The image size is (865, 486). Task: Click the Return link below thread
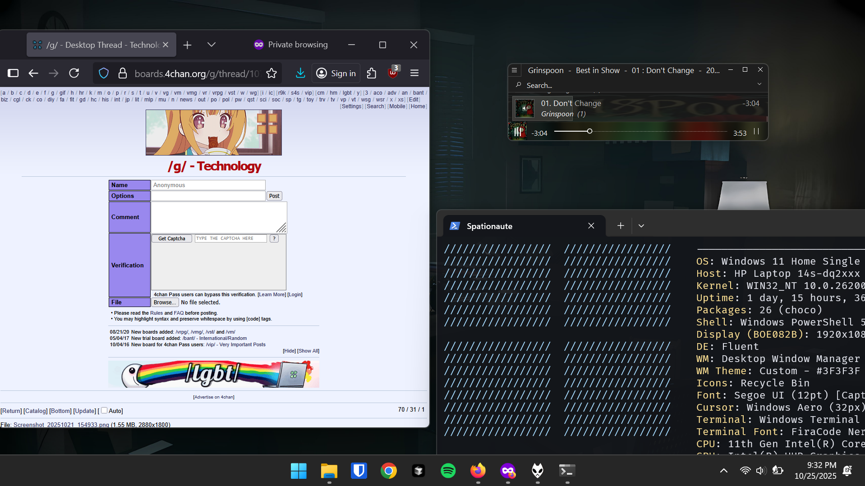11,411
